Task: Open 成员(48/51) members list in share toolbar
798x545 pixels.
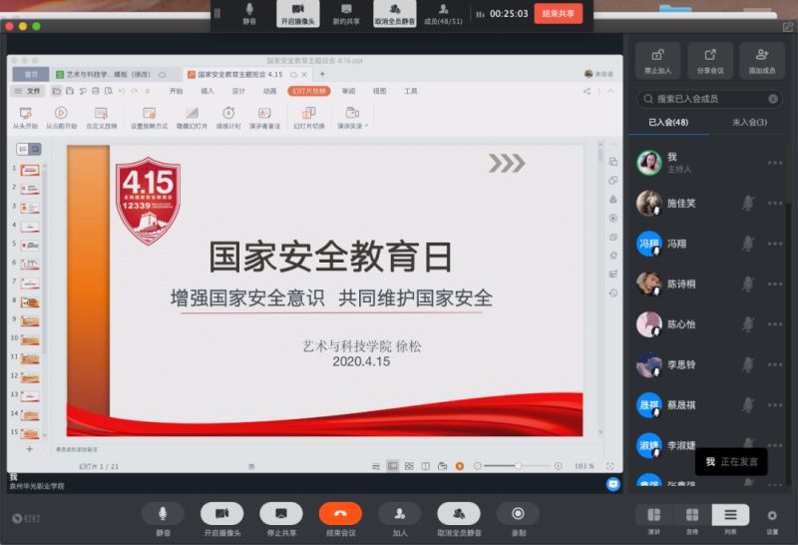Action: coord(443,13)
